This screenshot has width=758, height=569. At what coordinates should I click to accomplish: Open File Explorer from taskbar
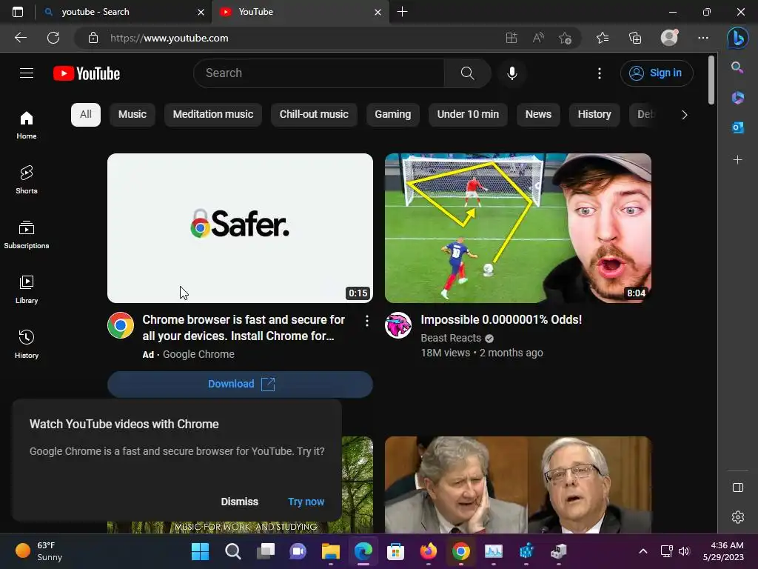(331, 551)
